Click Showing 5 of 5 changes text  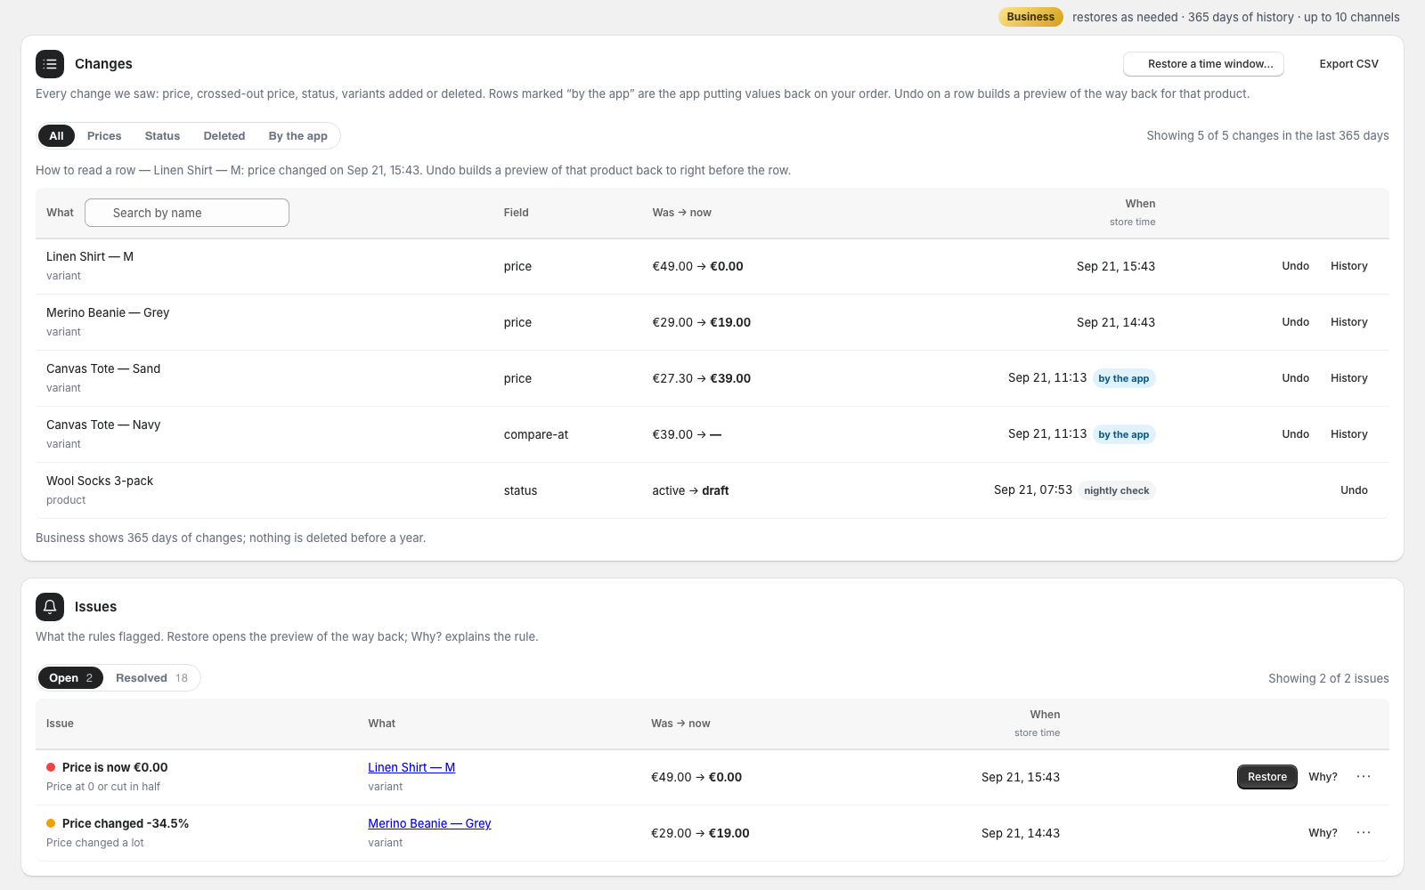(x=1267, y=136)
